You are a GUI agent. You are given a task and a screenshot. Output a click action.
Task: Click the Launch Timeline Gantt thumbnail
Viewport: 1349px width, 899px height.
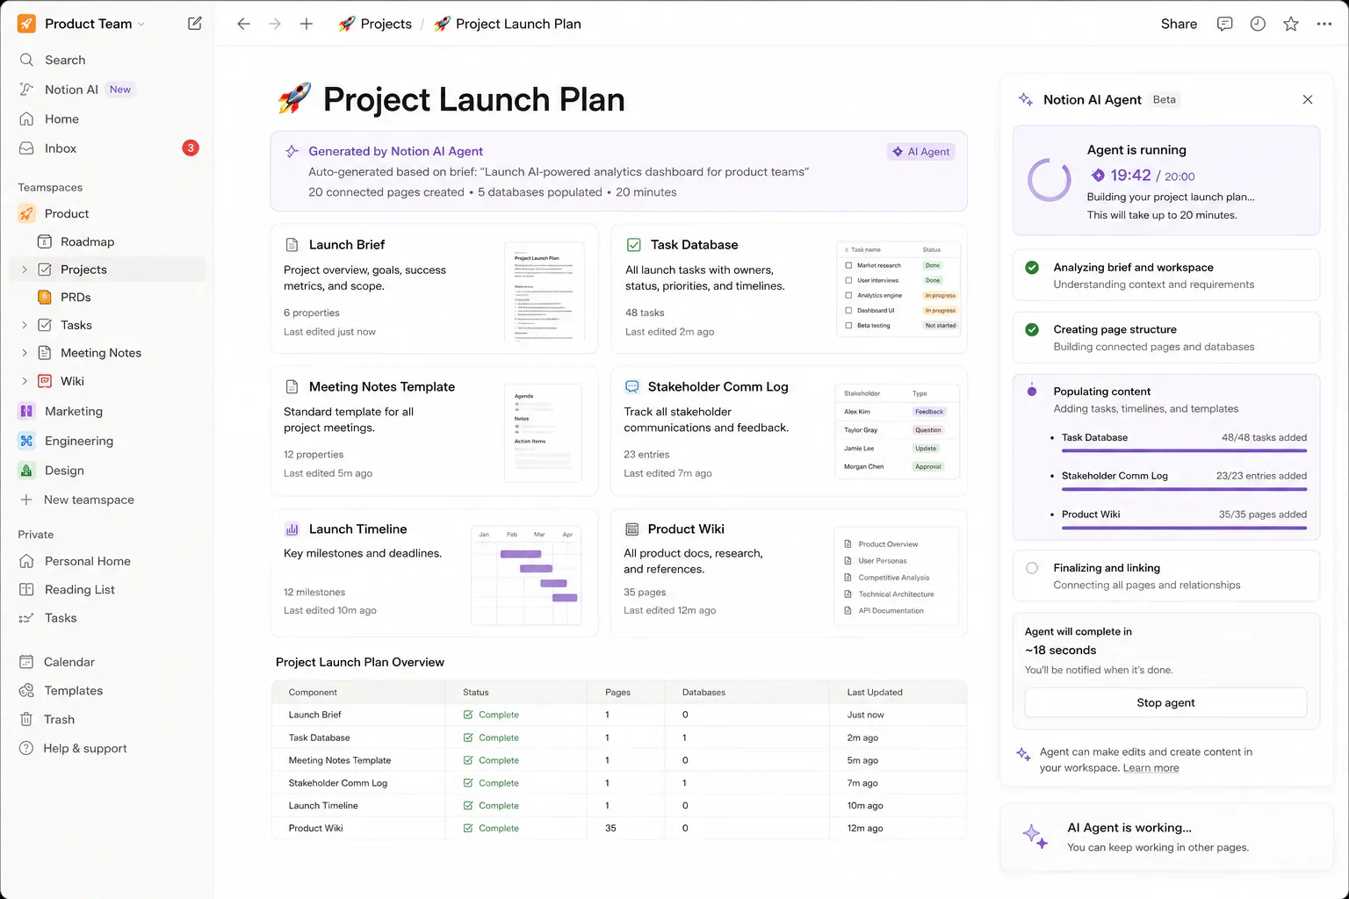[x=527, y=575]
